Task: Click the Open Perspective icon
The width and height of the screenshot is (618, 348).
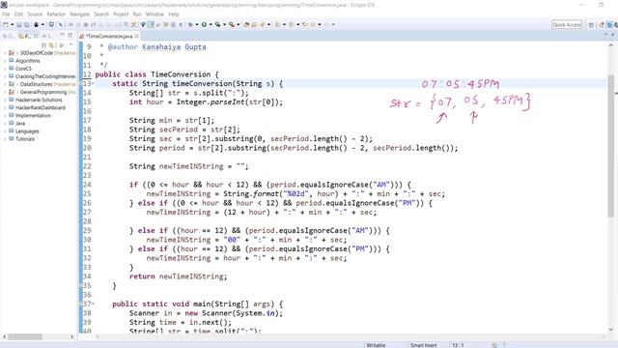Action: tap(591, 24)
